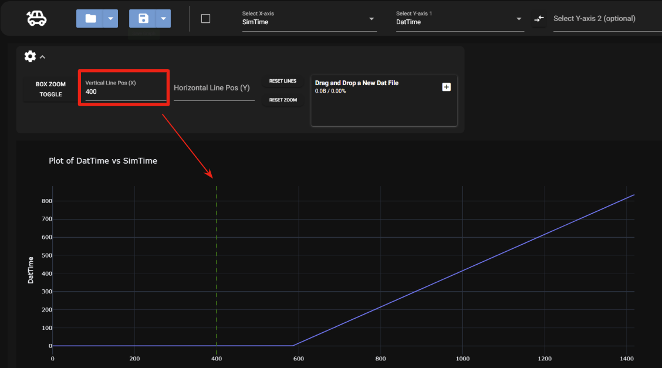Click the Horizontal Line Pos (Y) field
662x368 pixels.
click(x=214, y=89)
